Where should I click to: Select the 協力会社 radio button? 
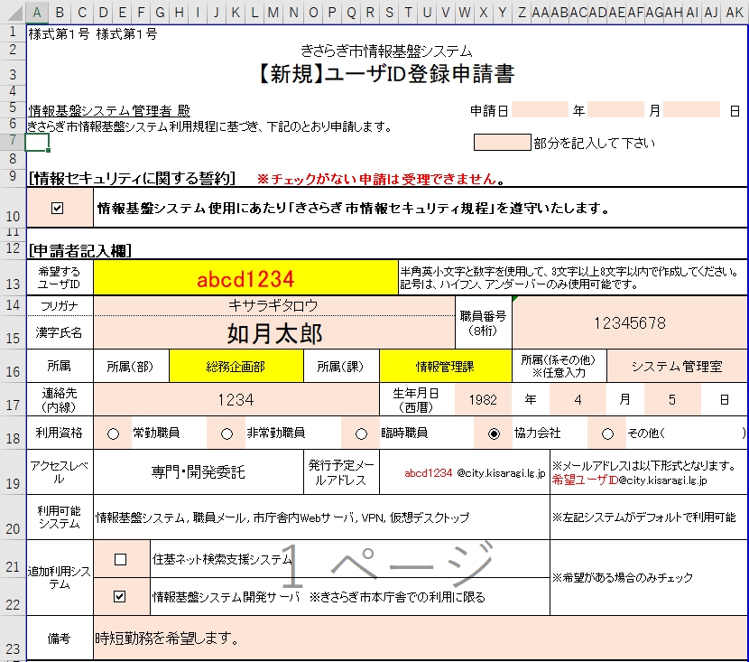tap(494, 434)
